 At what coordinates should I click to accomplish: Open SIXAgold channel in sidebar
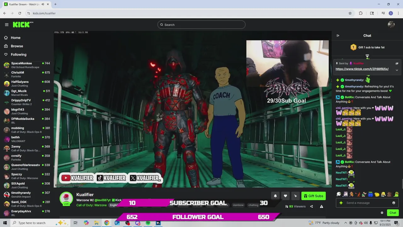[x=27, y=185]
